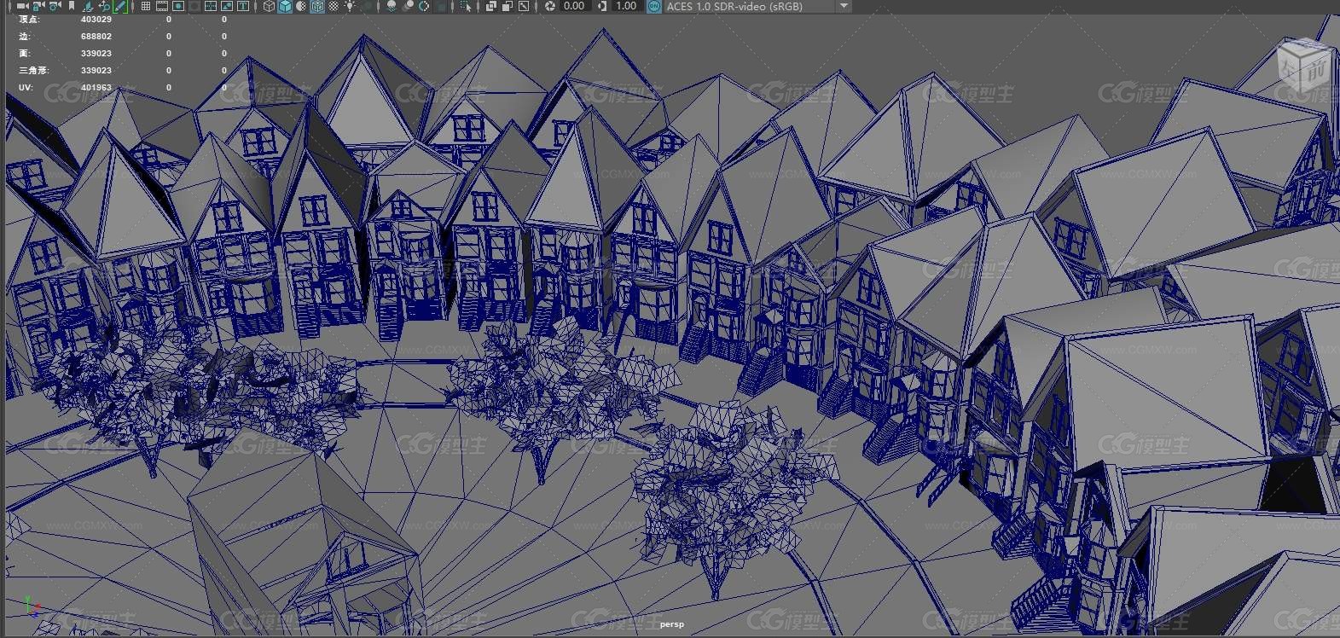The height and width of the screenshot is (638, 1340).
Task: Toggle the color management ON button
Action: [x=654, y=6]
